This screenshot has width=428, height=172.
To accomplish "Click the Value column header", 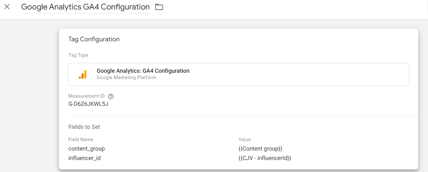I will pos(245,140).
